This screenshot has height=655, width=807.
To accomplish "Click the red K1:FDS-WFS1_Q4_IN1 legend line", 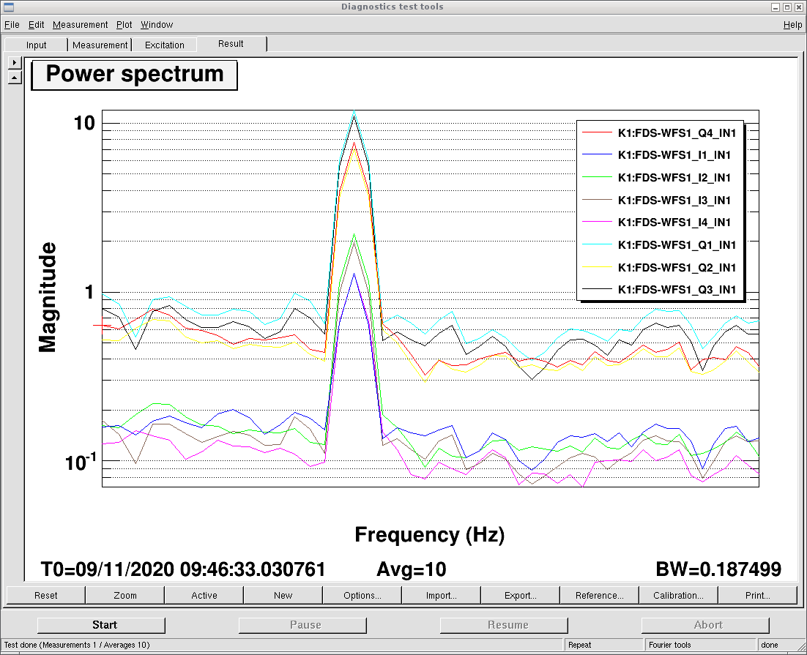I will point(597,132).
